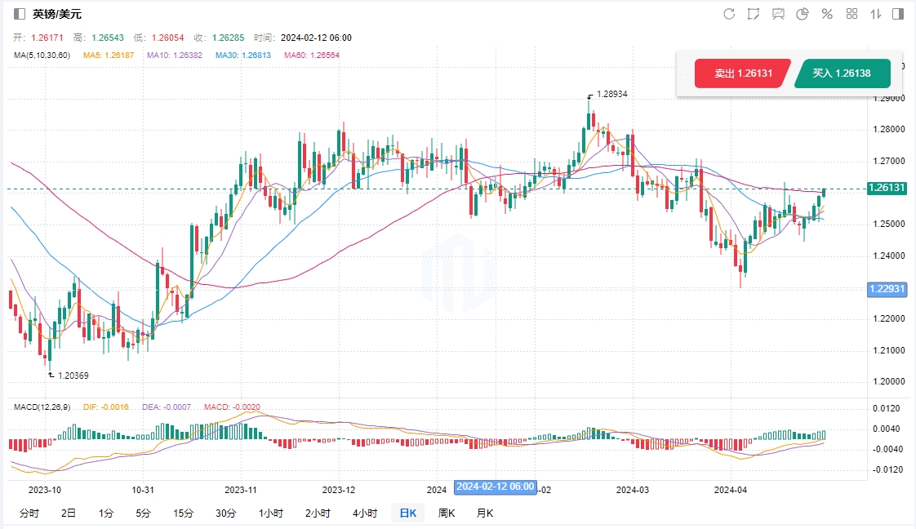Click the 买入 1.26138 buy button
This screenshot has height=529, width=916.
841,73
